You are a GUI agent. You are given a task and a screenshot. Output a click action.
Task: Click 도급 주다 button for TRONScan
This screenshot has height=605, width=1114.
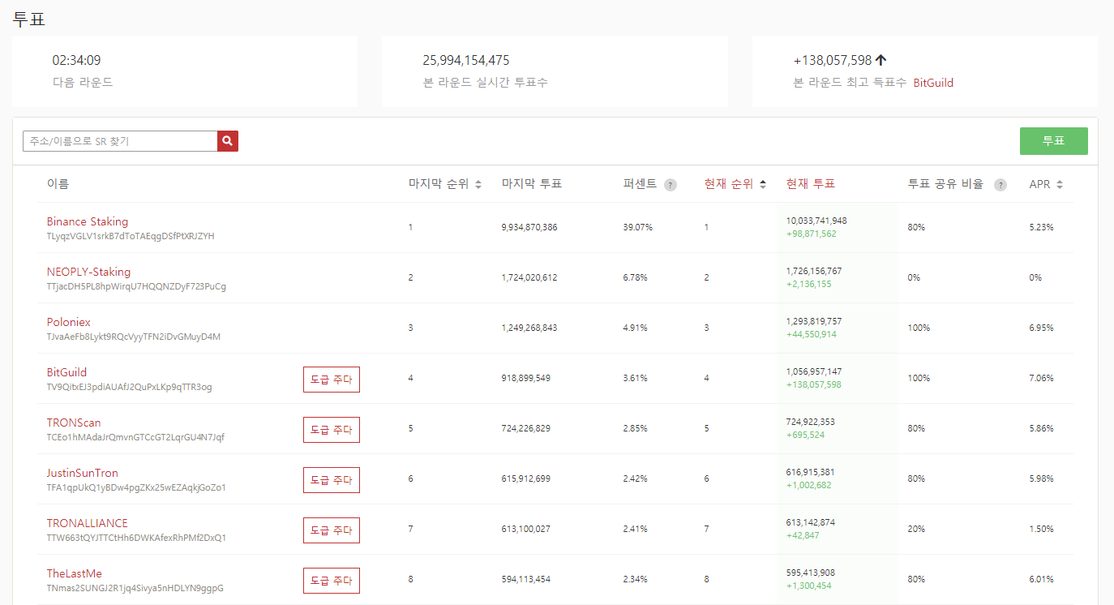click(332, 430)
